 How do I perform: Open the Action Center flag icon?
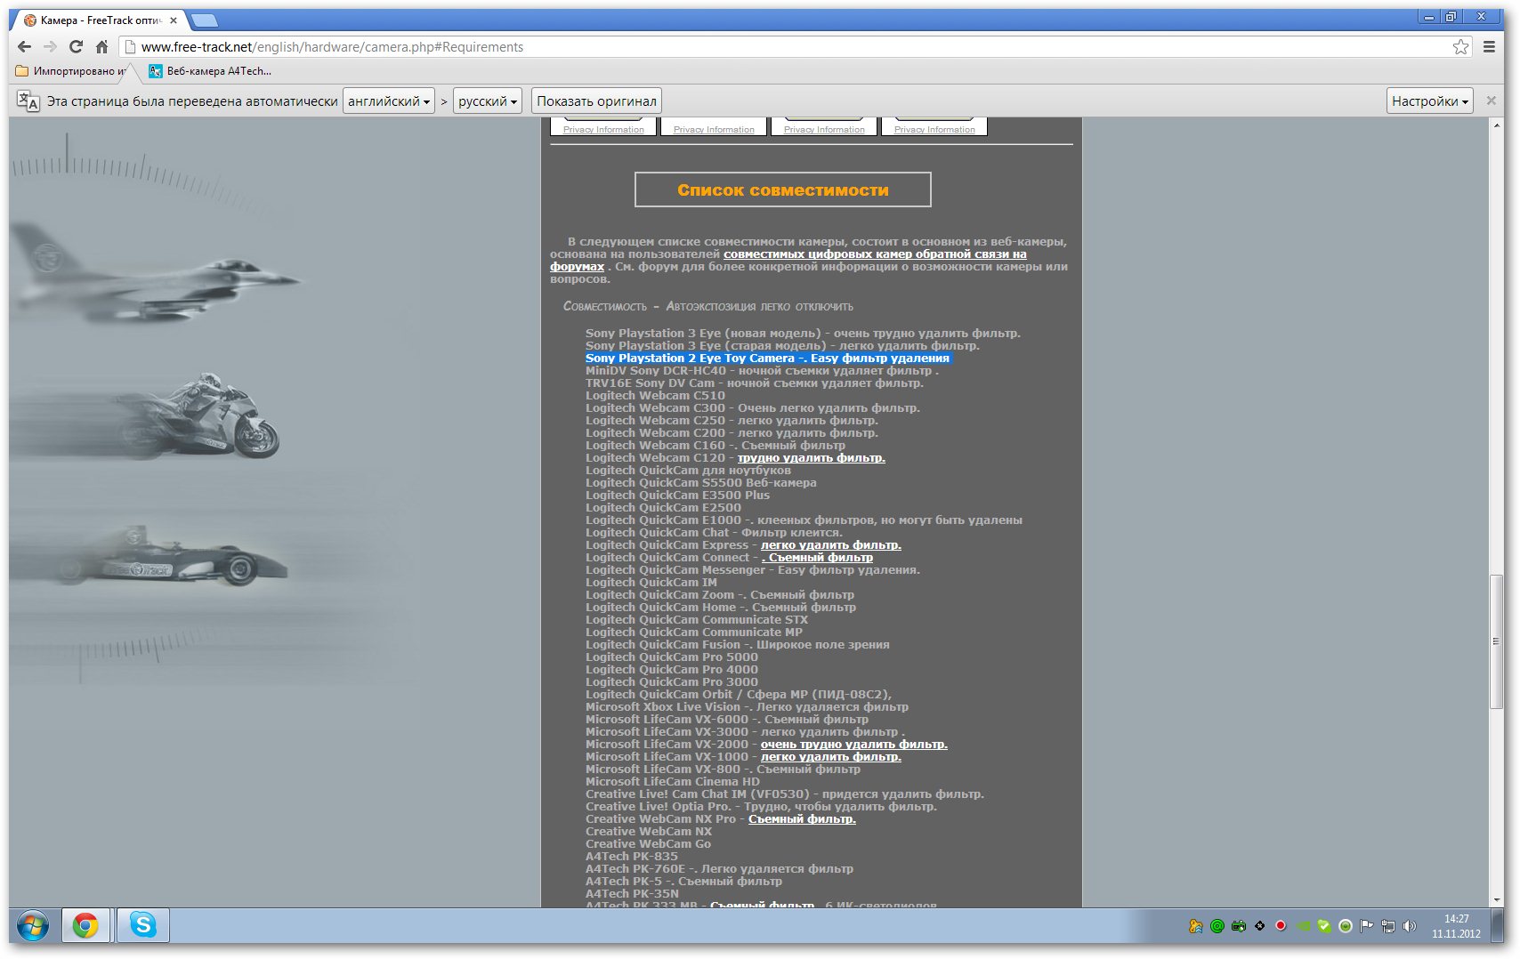coord(1367,926)
